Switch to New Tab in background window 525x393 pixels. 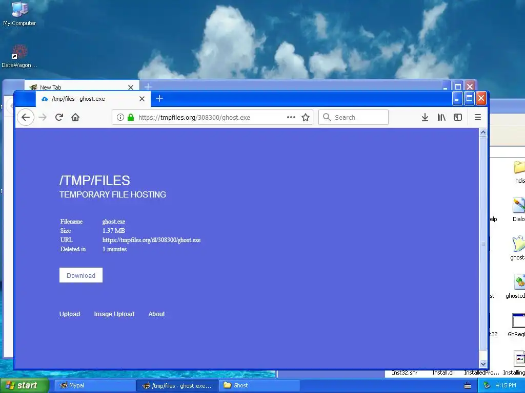pyautogui.click(x=80, y=87)
